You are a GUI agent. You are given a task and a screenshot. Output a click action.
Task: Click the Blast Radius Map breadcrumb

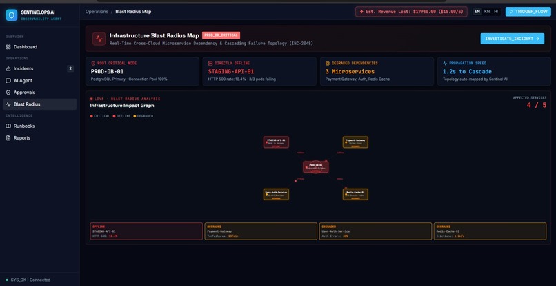[133, 12]
